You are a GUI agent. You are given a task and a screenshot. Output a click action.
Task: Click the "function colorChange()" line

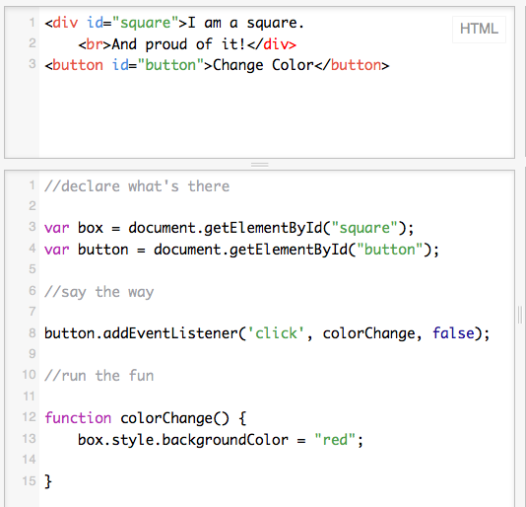pos(146,418)
